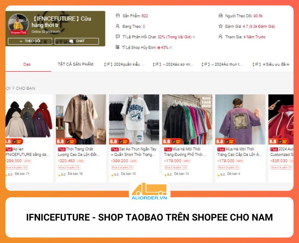Image resolution: width=299 pixels, height=243 pixels.
Task: Open the purple back-print shirt product image
Action: (x=240, y=119)
